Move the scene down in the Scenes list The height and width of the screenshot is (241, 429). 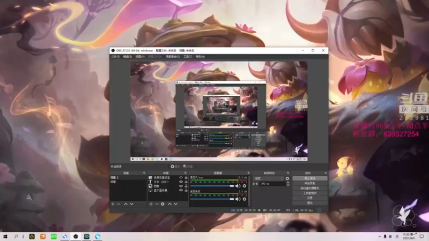click(131, 204)
